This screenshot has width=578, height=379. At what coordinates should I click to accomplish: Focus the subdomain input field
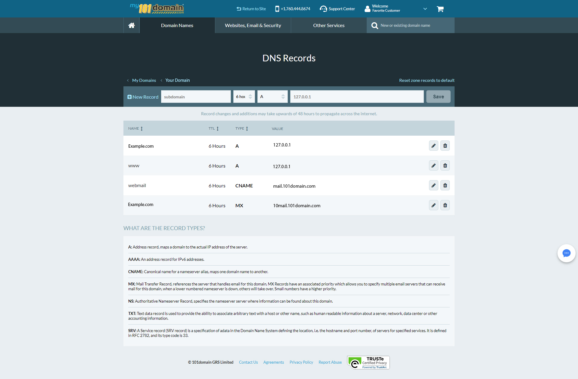tap(196, 97)
